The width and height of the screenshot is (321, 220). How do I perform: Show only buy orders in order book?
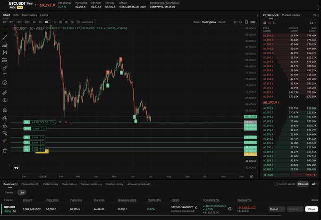click(274, 23)
